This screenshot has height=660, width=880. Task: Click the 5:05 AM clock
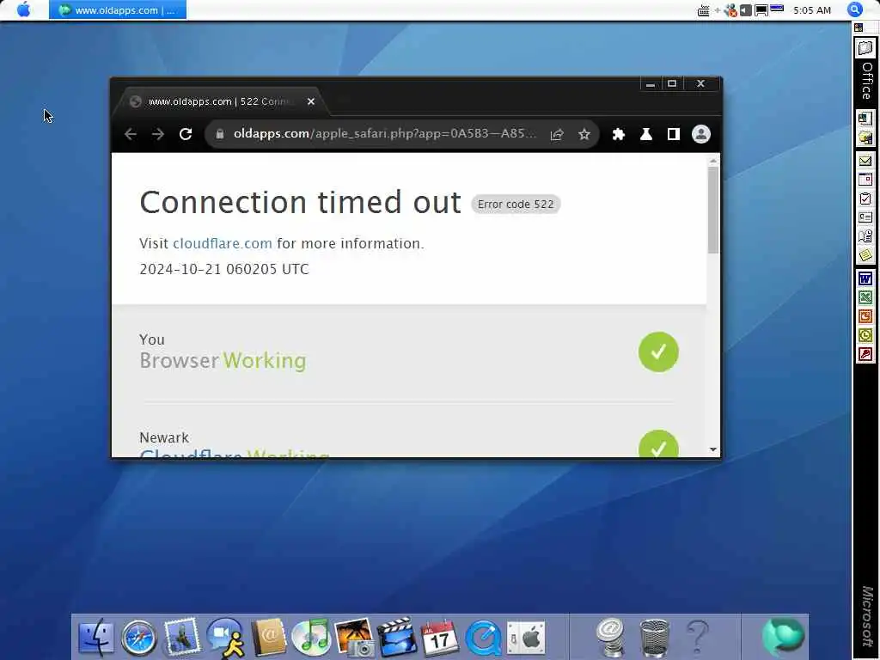pyautogui.click(x=811, y=10)
